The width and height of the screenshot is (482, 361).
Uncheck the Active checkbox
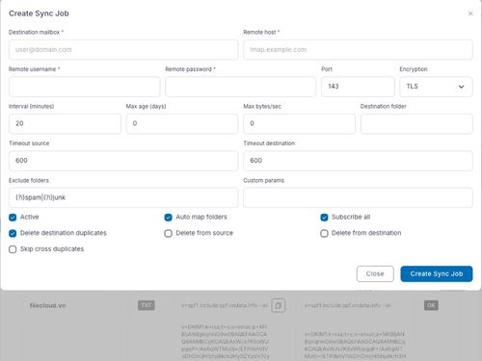[13, 218]
